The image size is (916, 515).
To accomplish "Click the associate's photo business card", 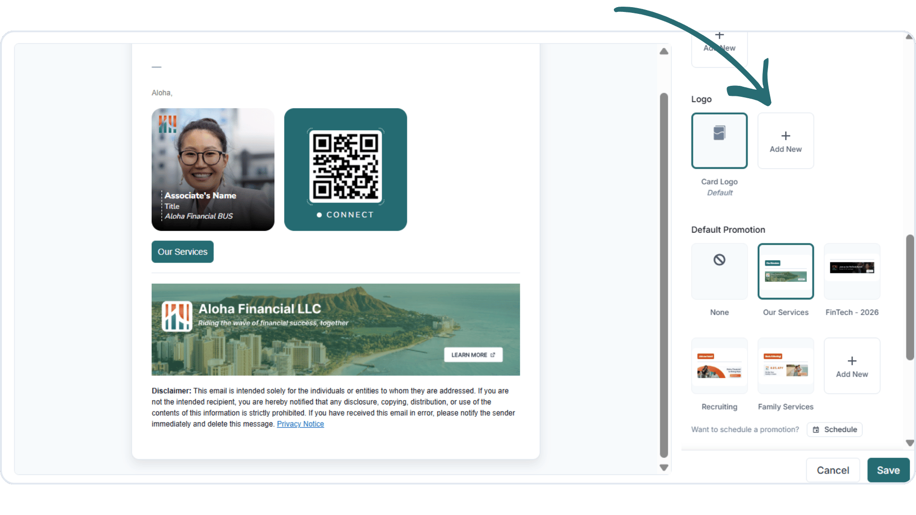I will coord(213,169).
